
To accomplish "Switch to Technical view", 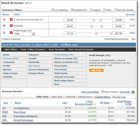I will pos(70,97).
